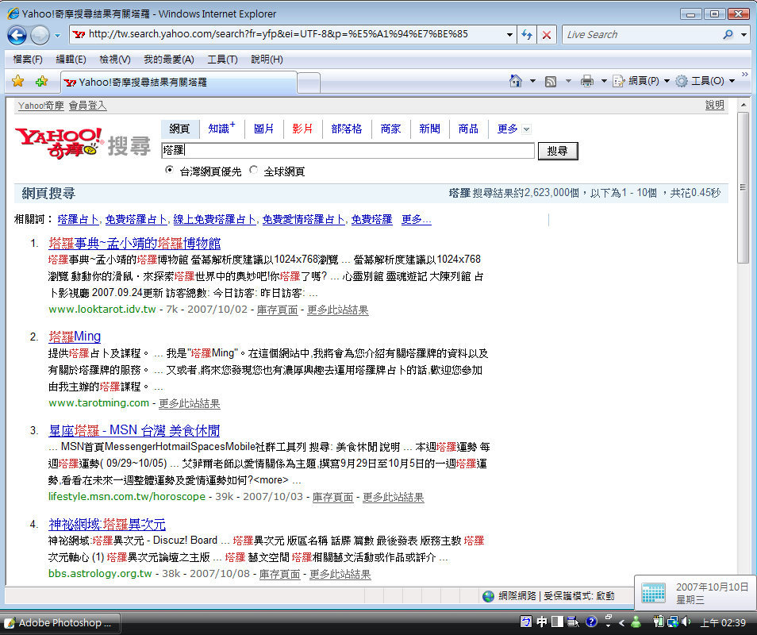
Task: Switch to the 新聞 search tab
Action: click(x=429, y=129)
